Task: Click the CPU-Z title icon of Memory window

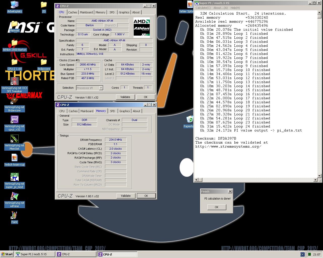Action: tap(58, 105)
